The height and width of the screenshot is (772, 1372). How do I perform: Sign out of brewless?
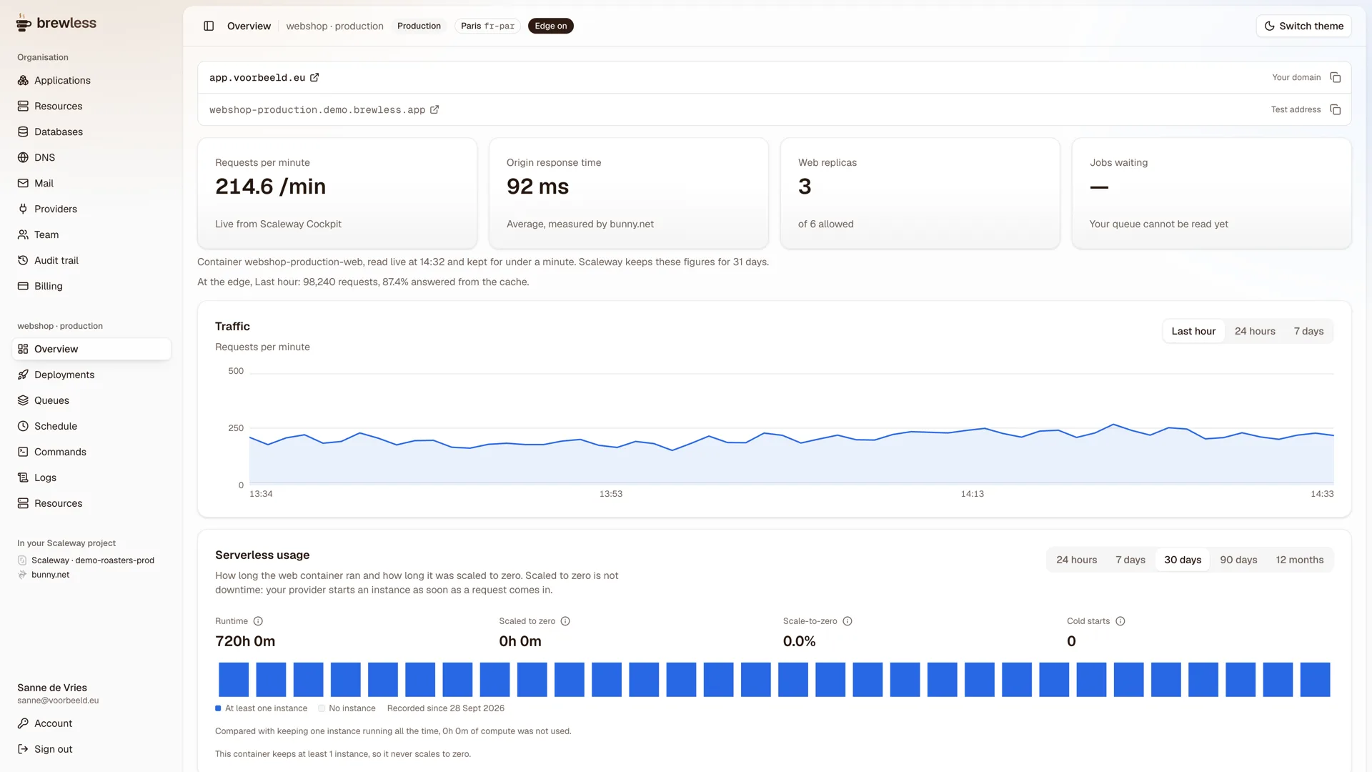point(91,749)
